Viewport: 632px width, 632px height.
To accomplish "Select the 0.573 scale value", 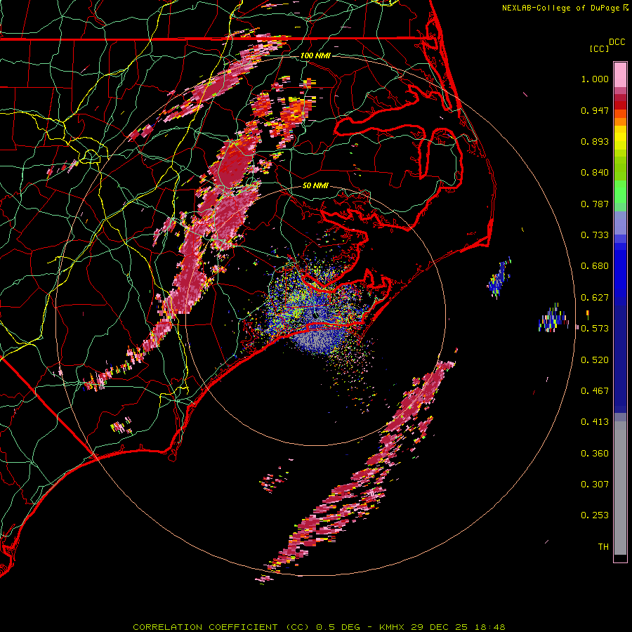I will pos(595,329).
